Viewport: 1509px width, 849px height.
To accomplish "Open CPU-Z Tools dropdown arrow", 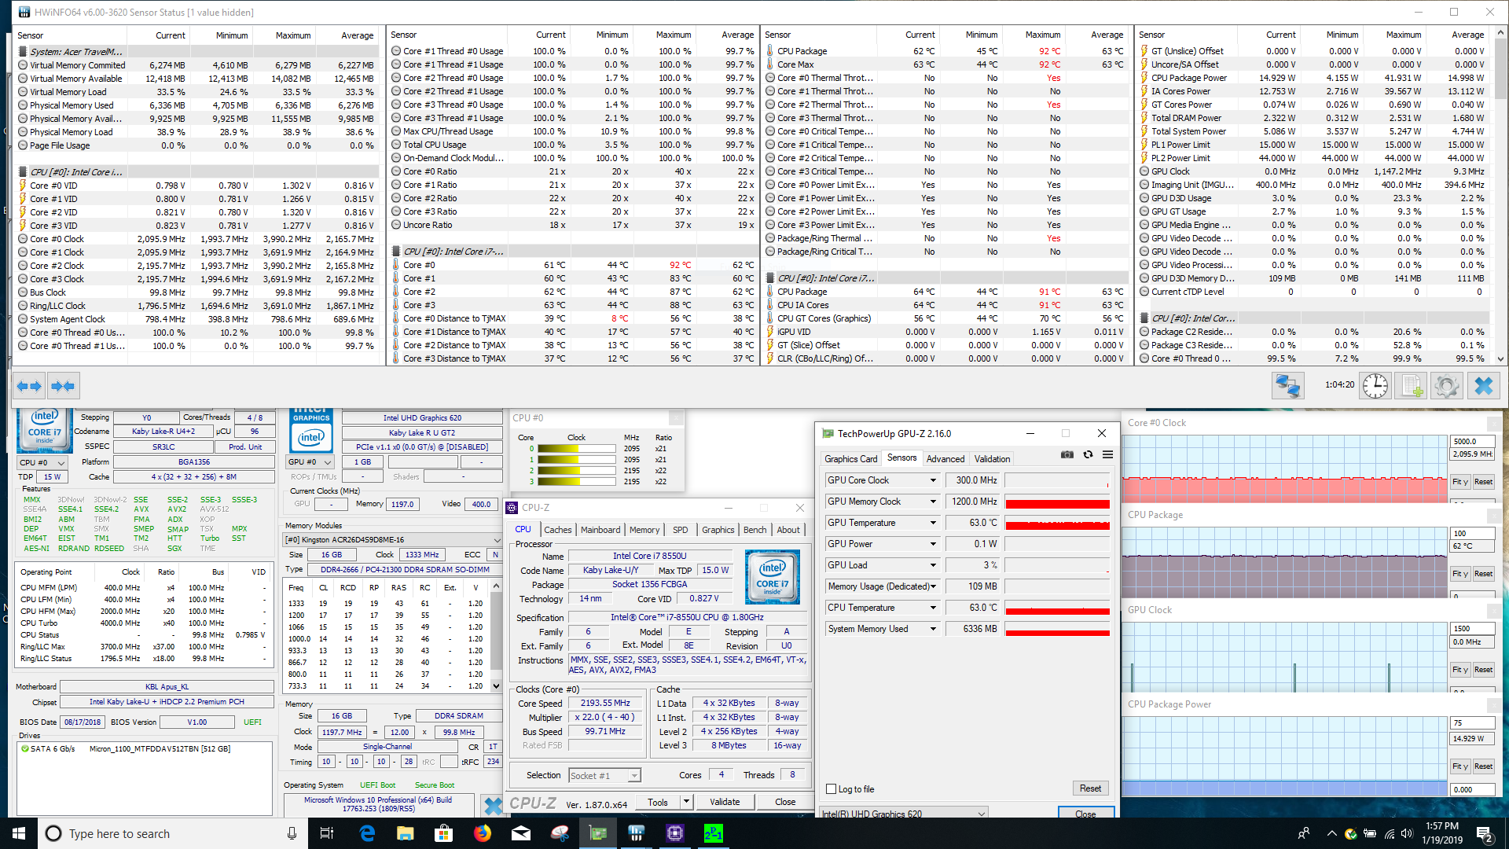I will tap(686, 802).
